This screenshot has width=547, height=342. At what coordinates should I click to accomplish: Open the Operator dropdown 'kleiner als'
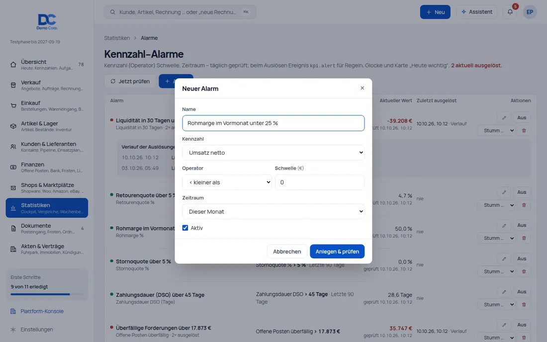tap(227, 182)
